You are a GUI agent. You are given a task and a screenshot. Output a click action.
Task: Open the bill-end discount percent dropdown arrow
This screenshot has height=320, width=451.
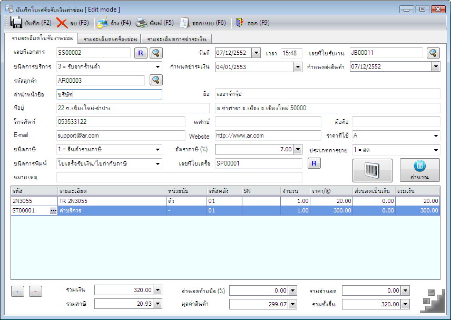pyautogui.click(x=292, y=290)
